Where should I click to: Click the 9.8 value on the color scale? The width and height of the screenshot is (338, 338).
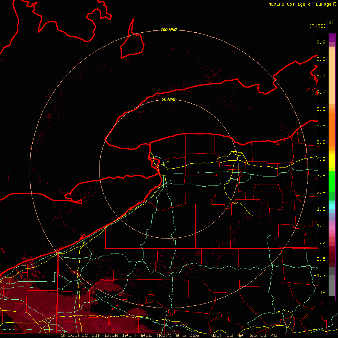point(321,42)
